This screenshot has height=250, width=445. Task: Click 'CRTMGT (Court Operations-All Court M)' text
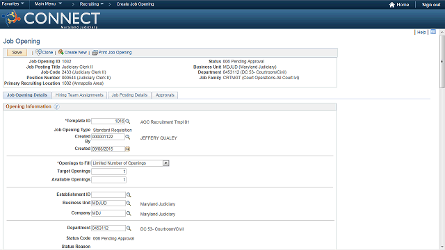click(x=261, y=78)
